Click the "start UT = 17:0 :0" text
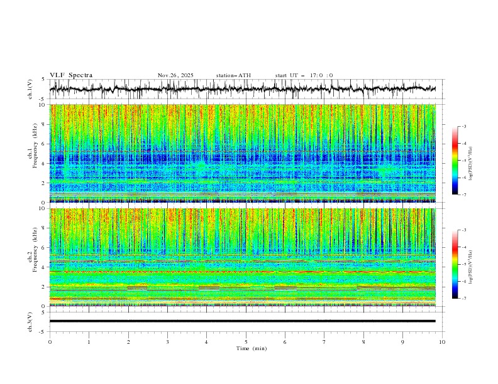Viewport: 498px width, 384px height. coord(304,75)
